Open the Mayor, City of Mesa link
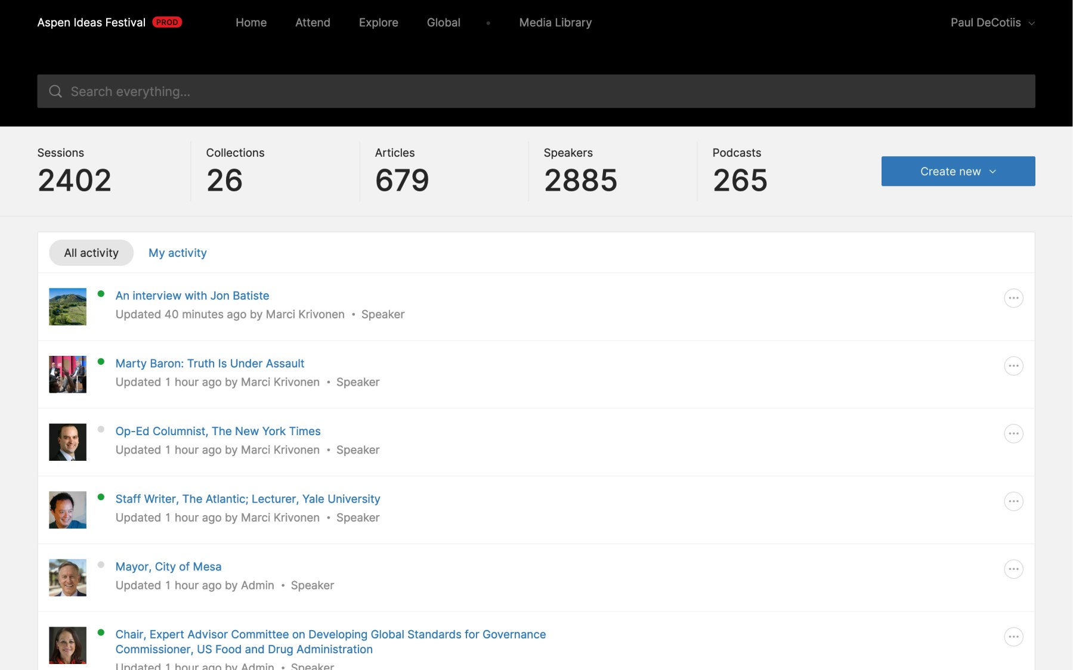The width and height of the screenshot is (1073, 670). 168,566
